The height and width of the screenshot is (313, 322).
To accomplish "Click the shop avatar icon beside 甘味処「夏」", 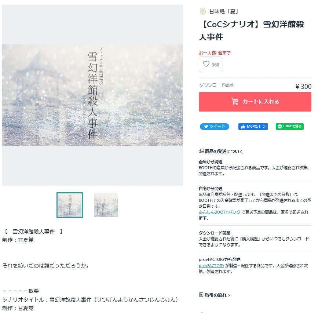I will coord(203,11).
